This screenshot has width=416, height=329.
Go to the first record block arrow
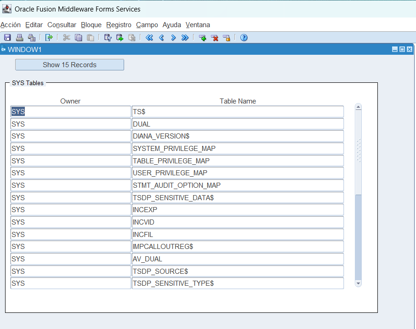149,38
